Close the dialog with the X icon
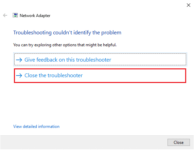194x150 pixels. [189, 5]
